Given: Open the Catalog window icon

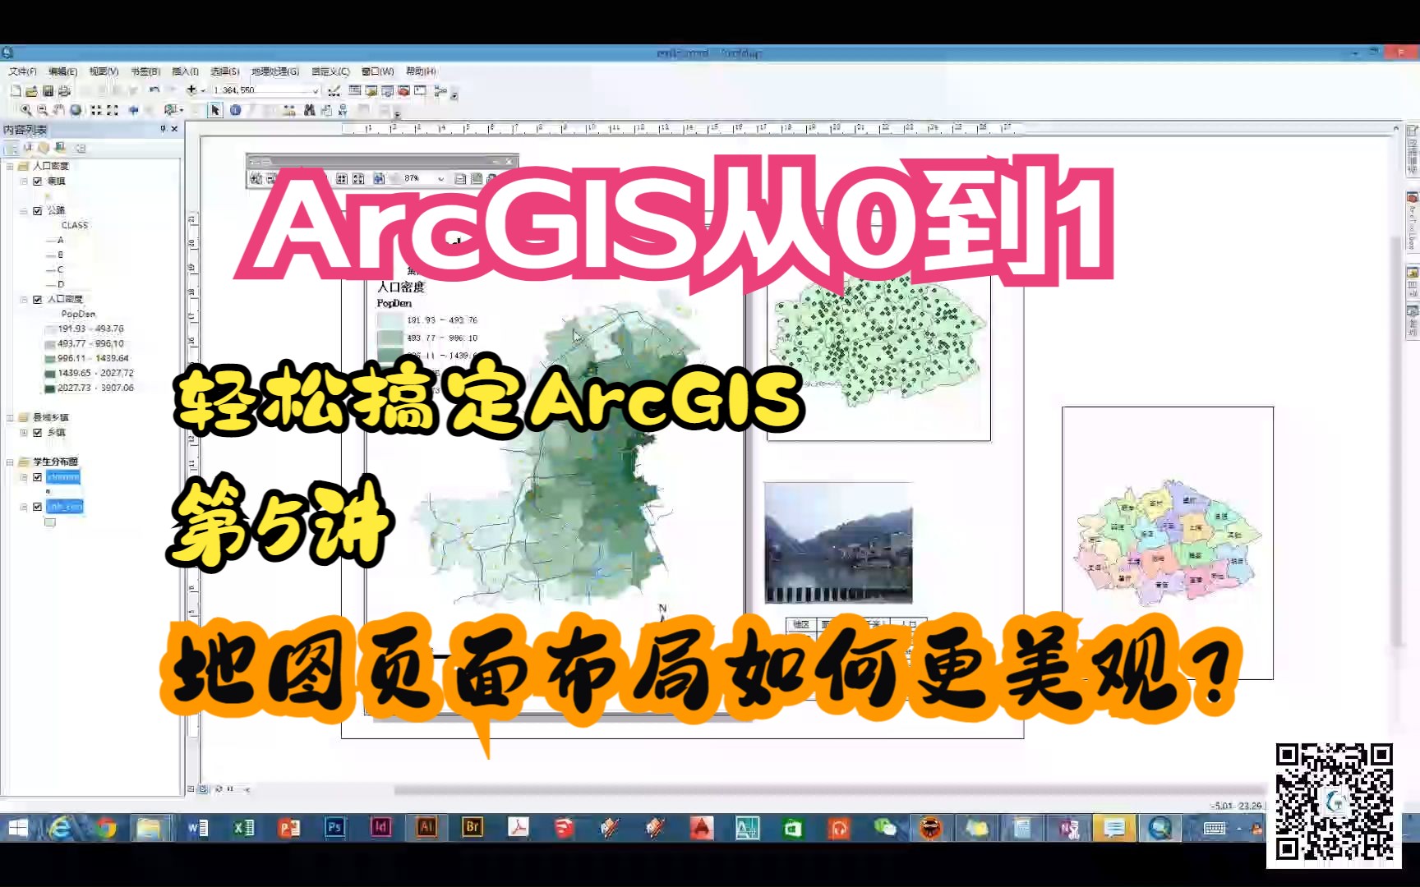Looking at the screenshot, I should (x=371, y=90).
